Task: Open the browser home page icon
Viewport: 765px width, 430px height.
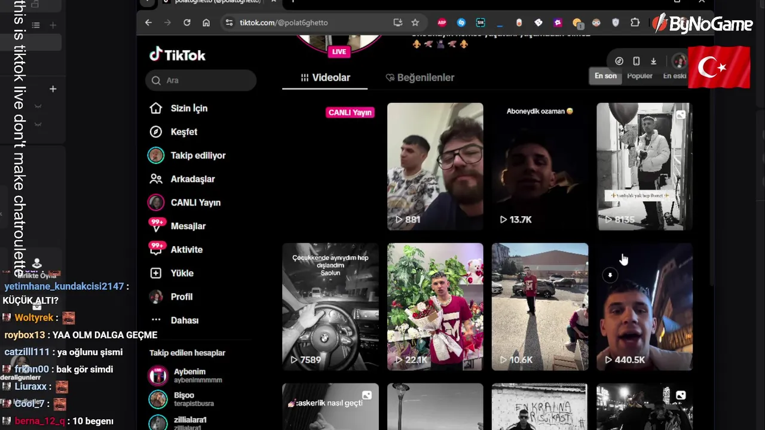Action: [206, 23]
